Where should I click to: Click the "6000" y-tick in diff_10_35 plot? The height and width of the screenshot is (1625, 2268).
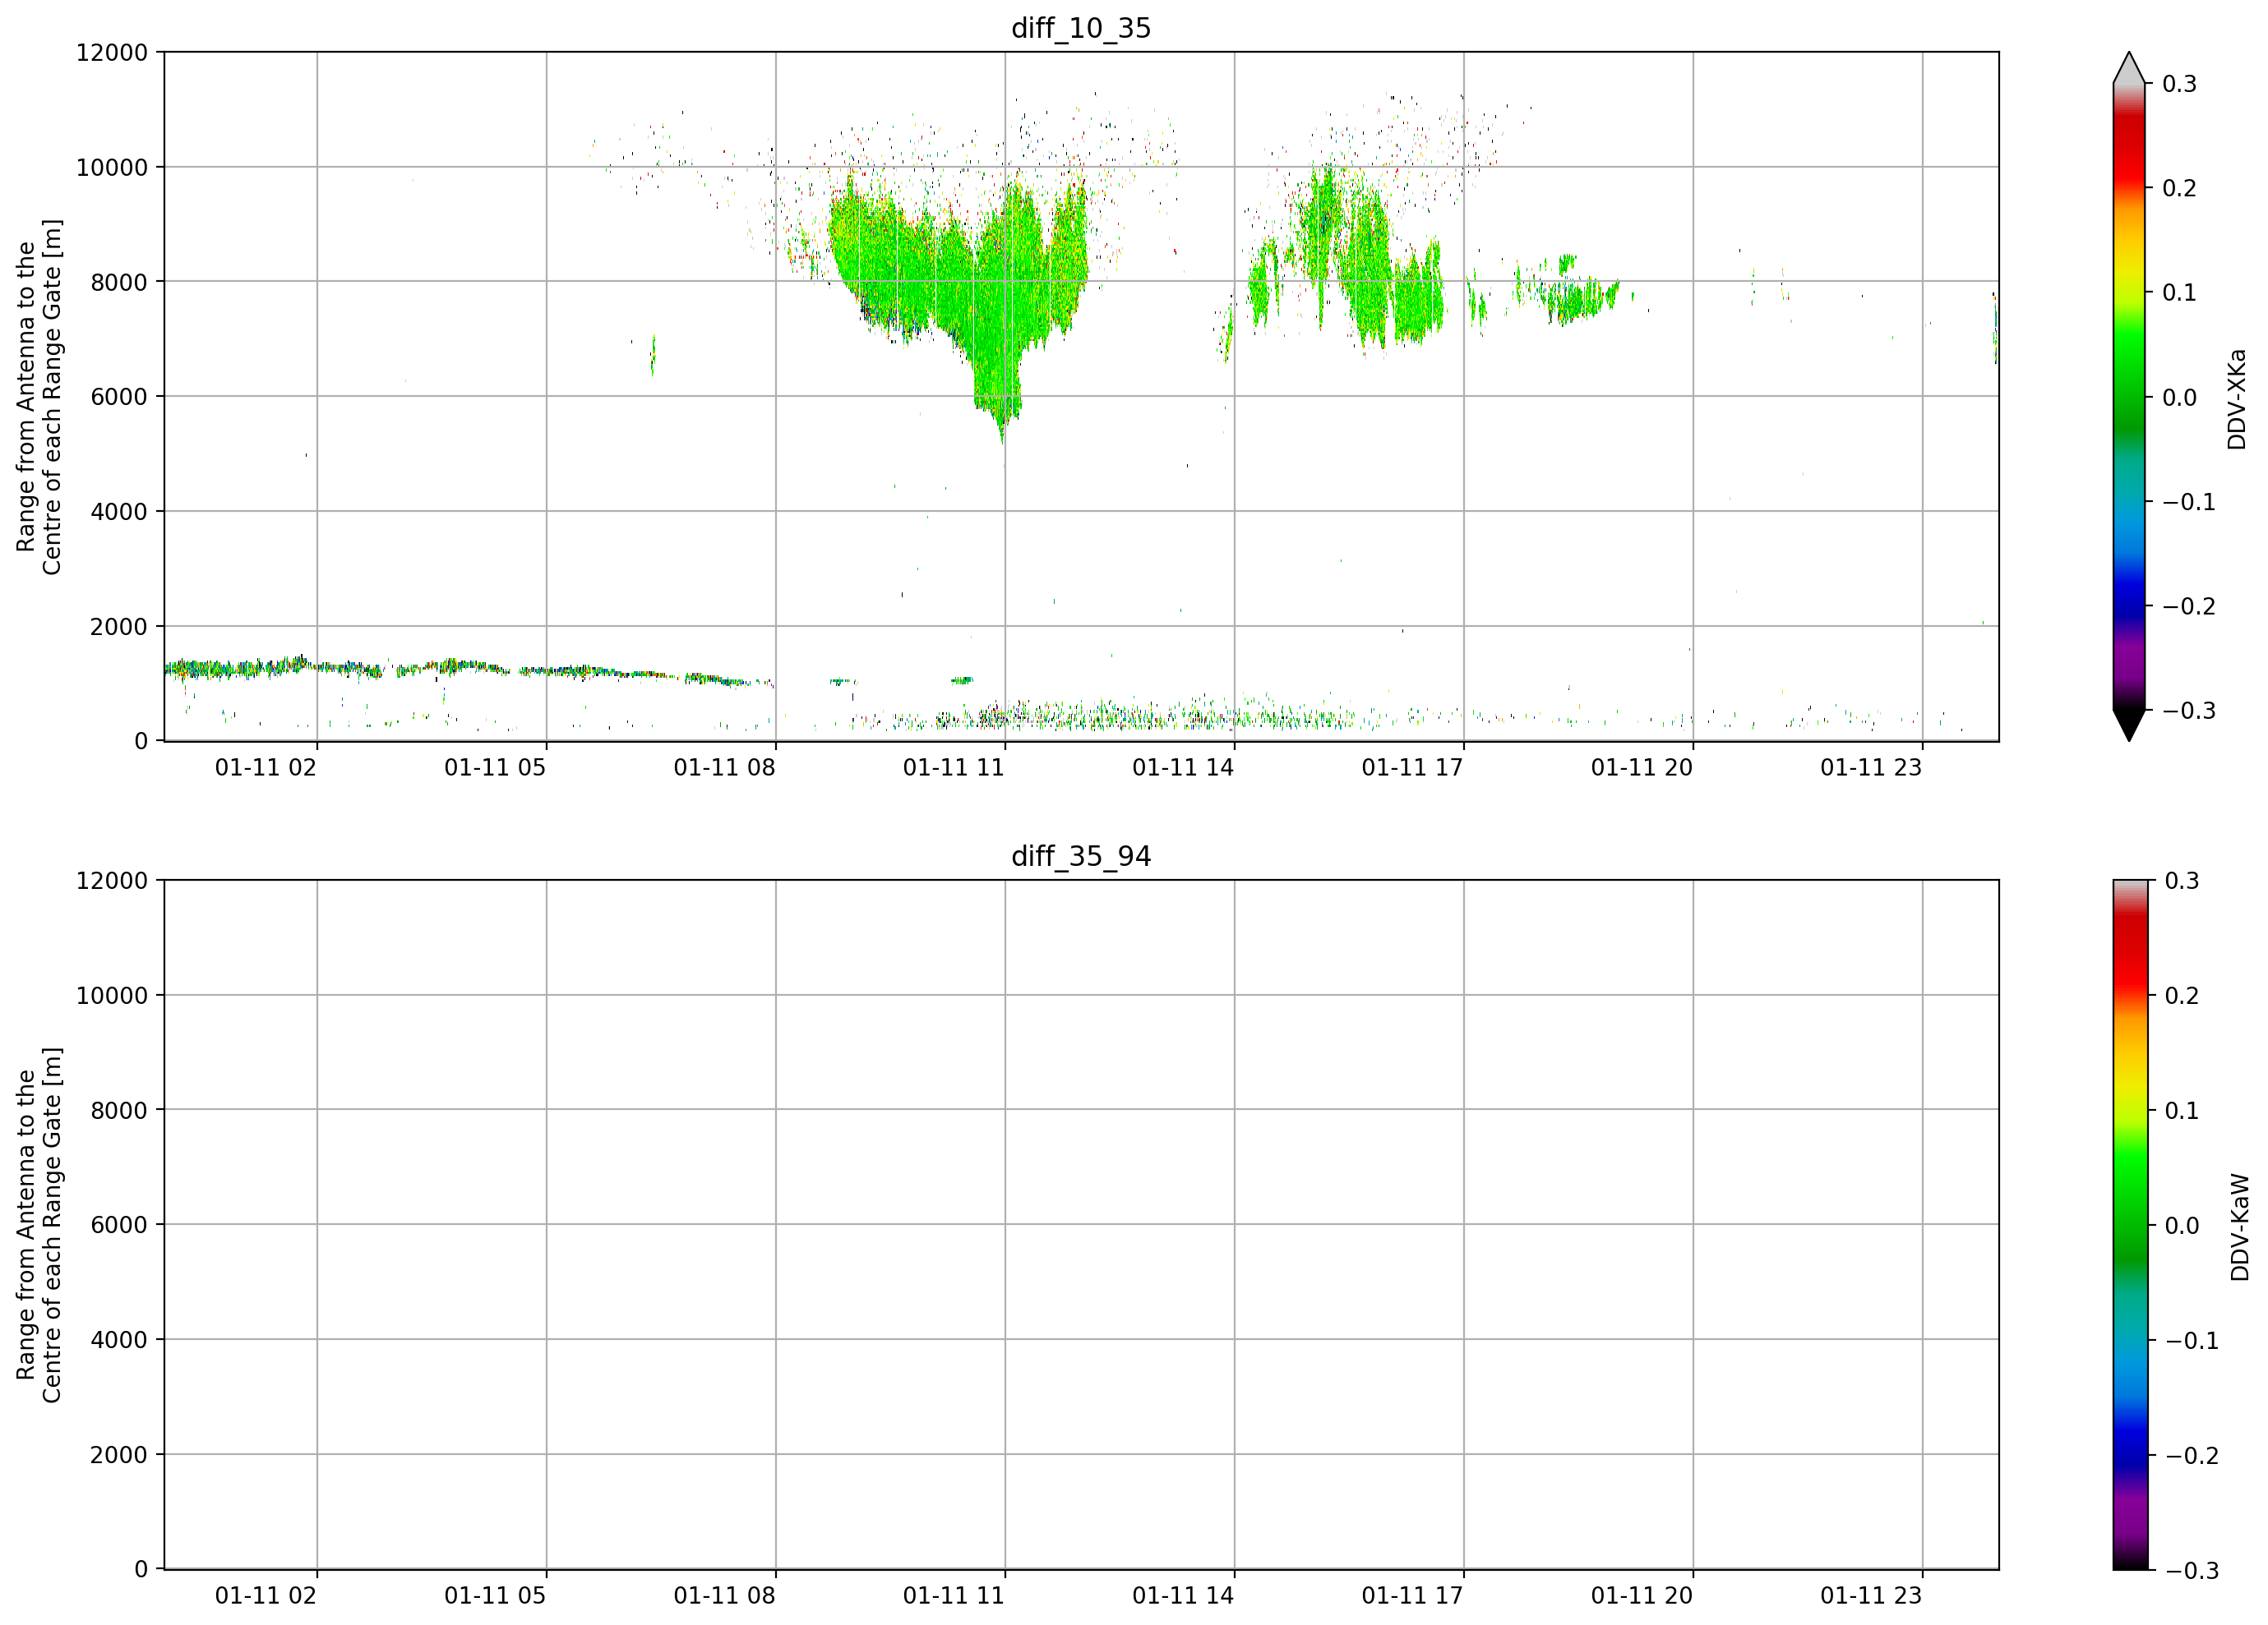[119, 398]
